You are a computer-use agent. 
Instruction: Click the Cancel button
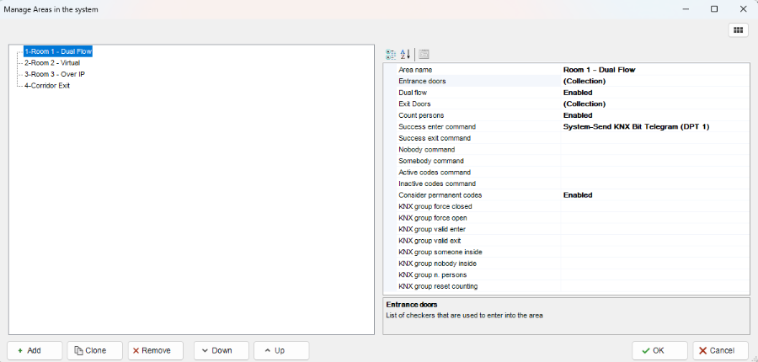721,350
